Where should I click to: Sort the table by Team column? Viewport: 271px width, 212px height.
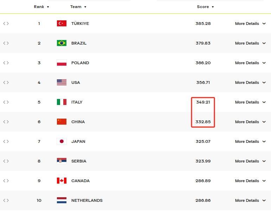pyautogui.click(x=78, y=7)
